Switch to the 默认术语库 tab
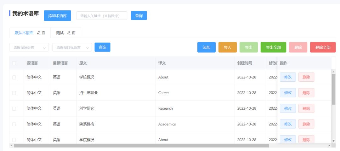340x151 pixels. click(24, 33)
